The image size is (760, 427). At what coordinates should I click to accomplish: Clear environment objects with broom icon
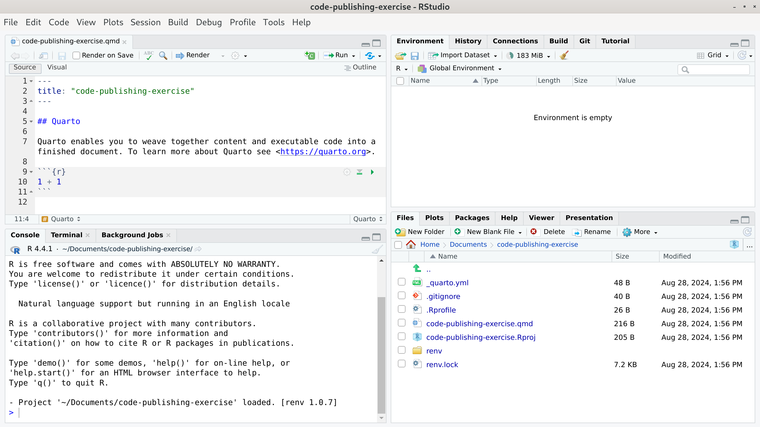pyautogui.click(x=564, y=55)
